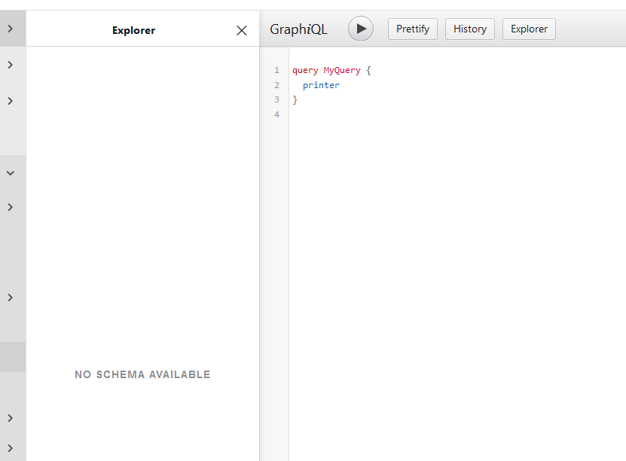This screenshot has width=626, height=461.
Task: Close the Explorer panel using the X icon
Action: (241, 30)
